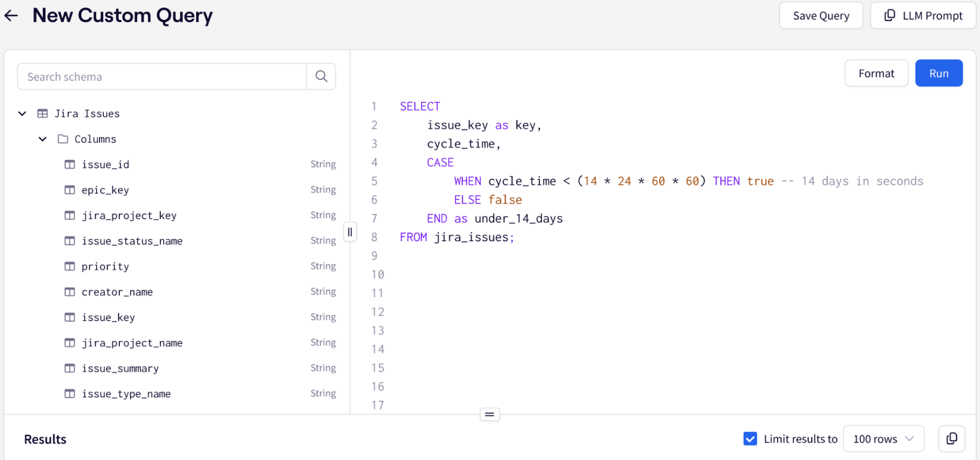Click the column icon beside issue_id
980x460 pixels.
tap(70, 164)
